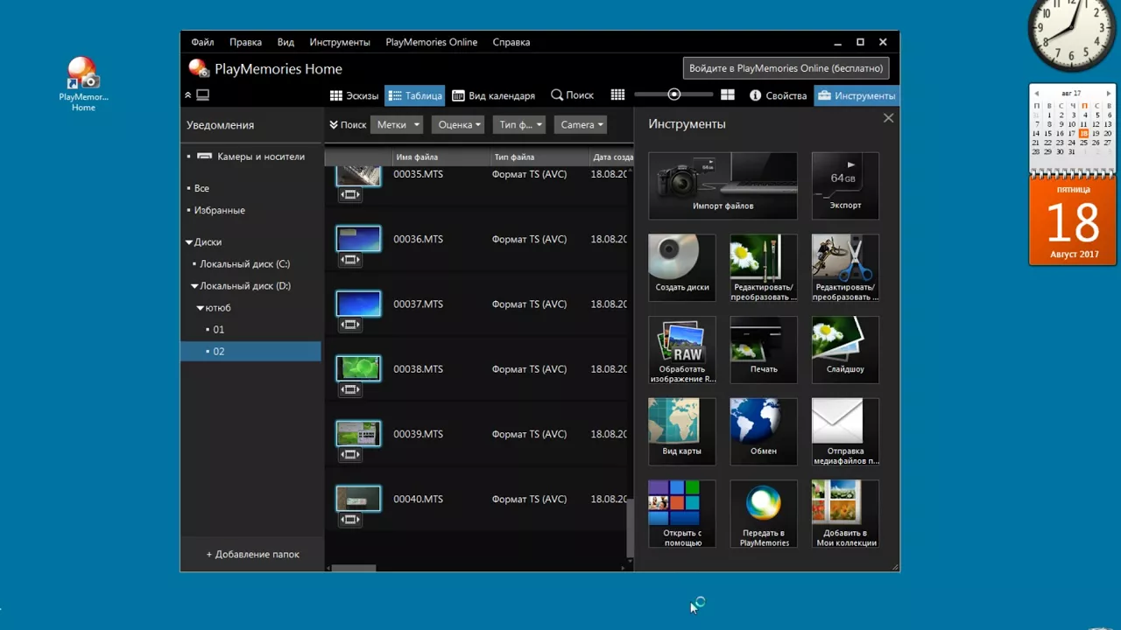Collapse the Локальный диск (D:) node
1121x630 pixels.
coord(195,286)
